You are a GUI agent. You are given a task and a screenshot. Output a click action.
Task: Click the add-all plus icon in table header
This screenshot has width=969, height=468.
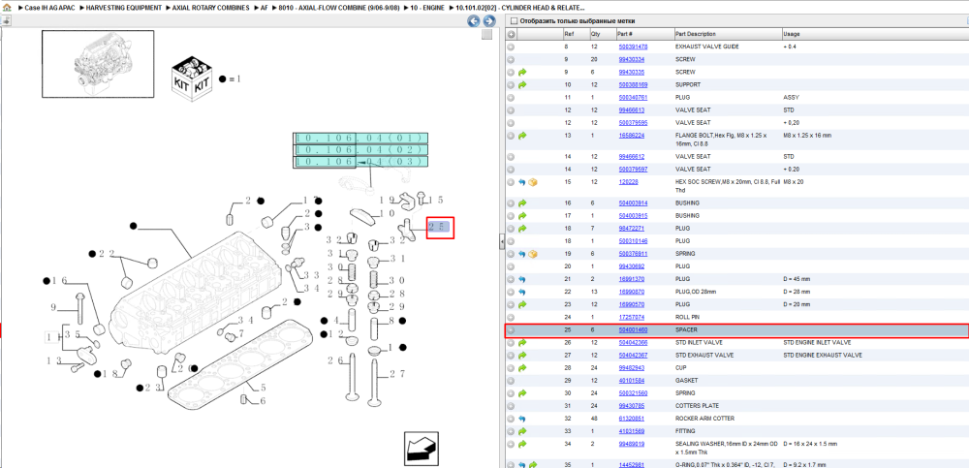point(511,34)
